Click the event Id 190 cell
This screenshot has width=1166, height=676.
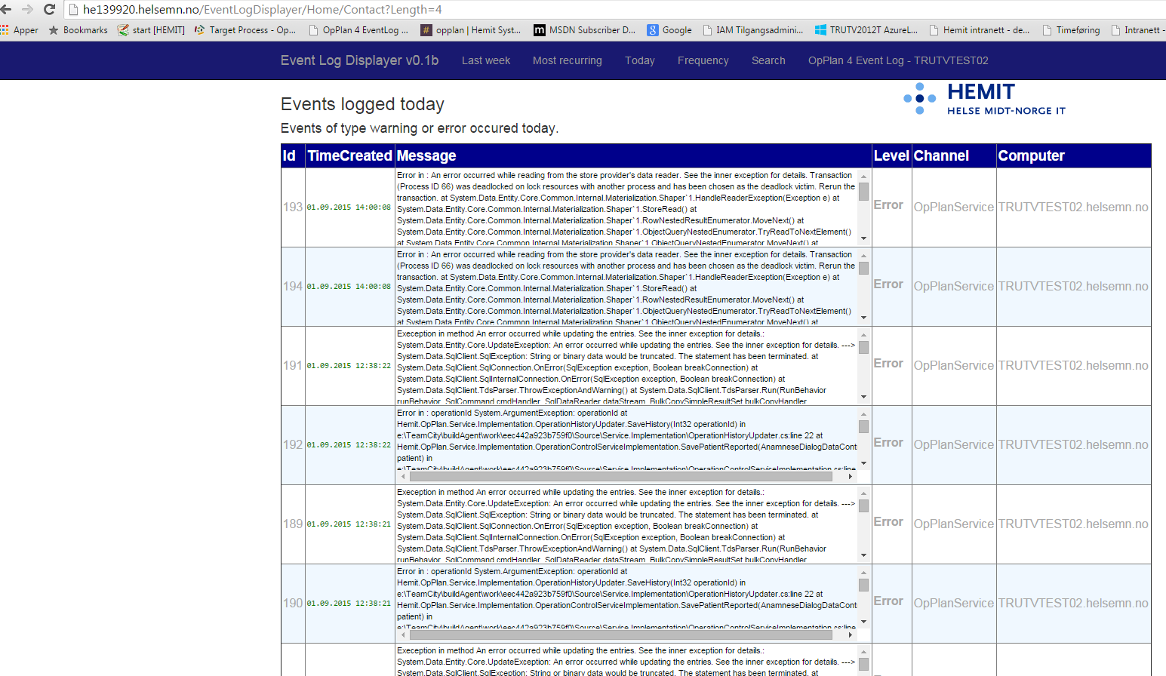coord(293,603)
